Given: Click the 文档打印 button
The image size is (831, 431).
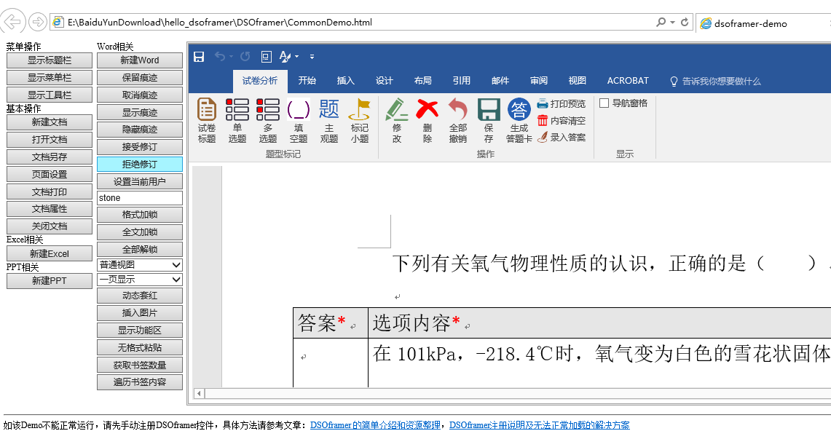Looking at the screenshot, I should [50, 192].
